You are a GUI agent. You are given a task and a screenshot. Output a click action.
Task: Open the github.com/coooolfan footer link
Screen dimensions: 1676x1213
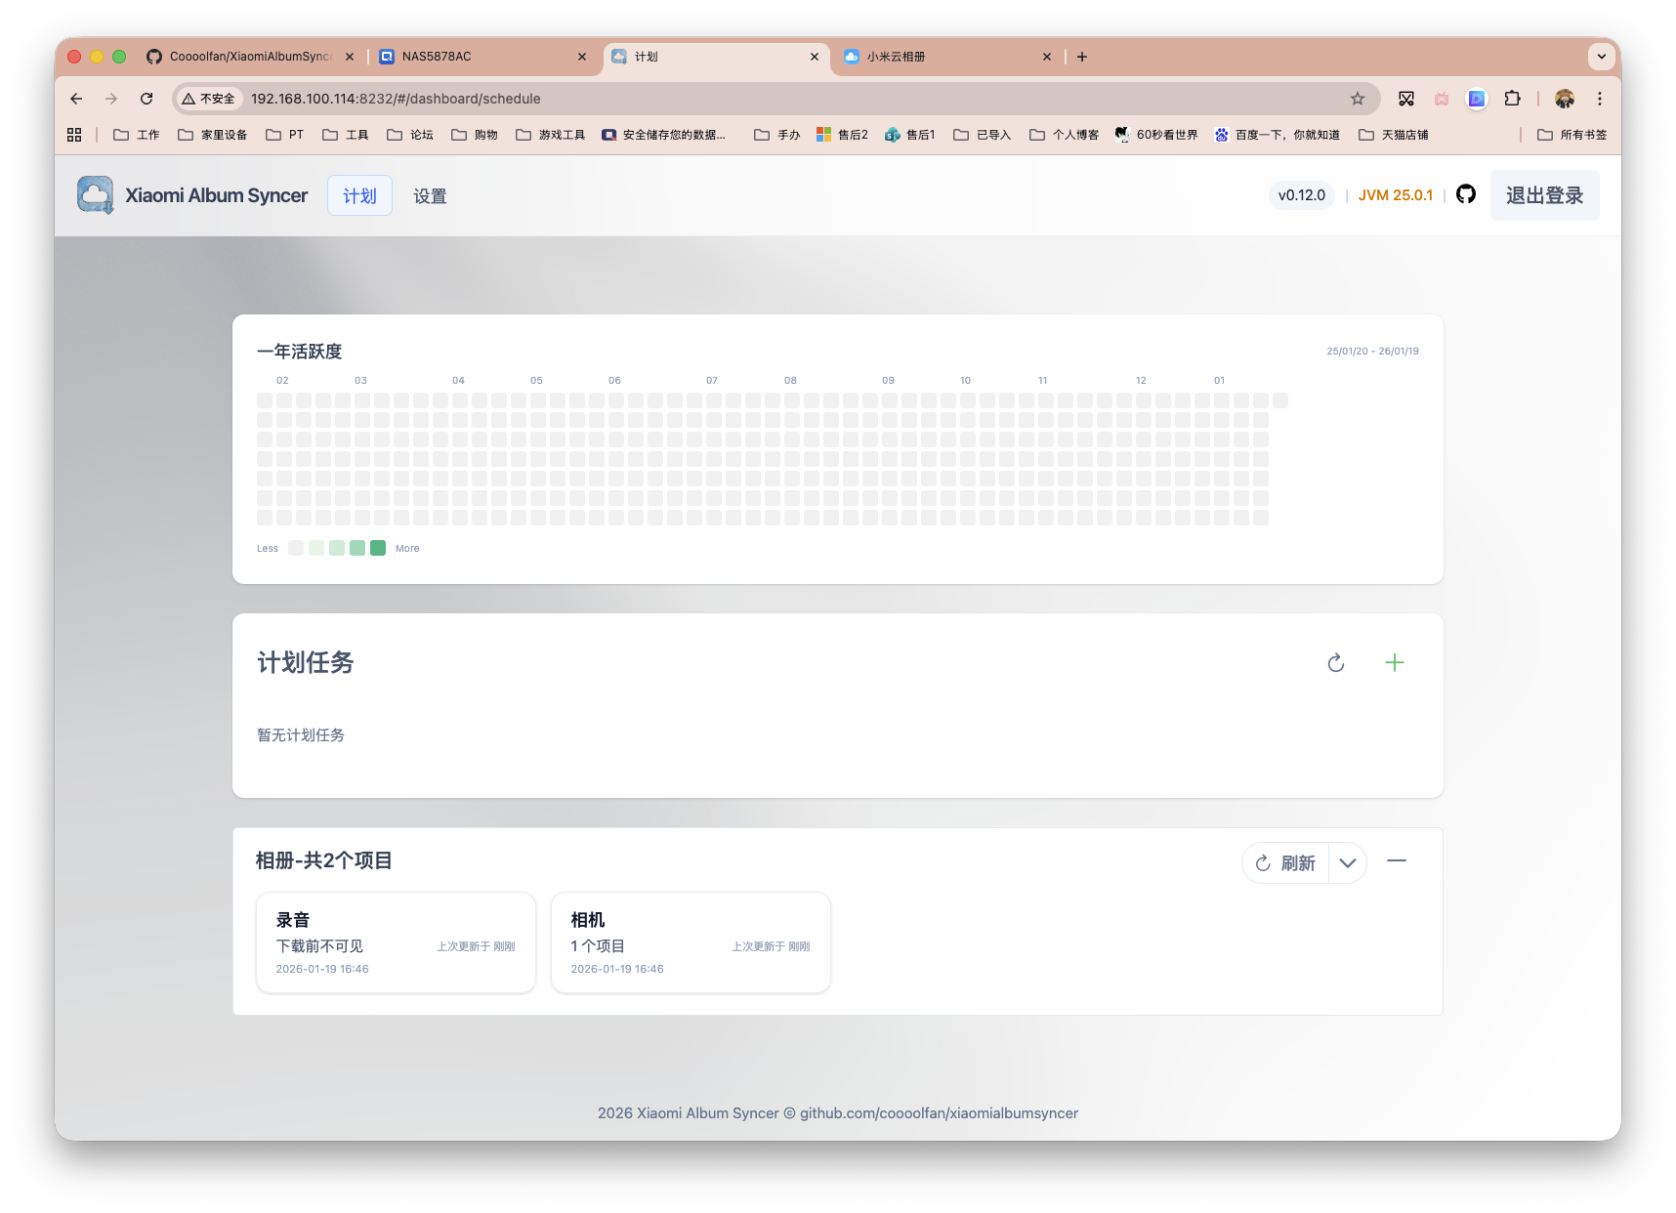click(938, 1112)
